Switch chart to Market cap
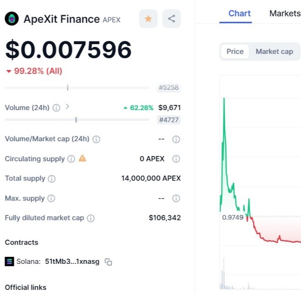Image resolution: width=301 pixels, height=301 pixels. [274, 51]
